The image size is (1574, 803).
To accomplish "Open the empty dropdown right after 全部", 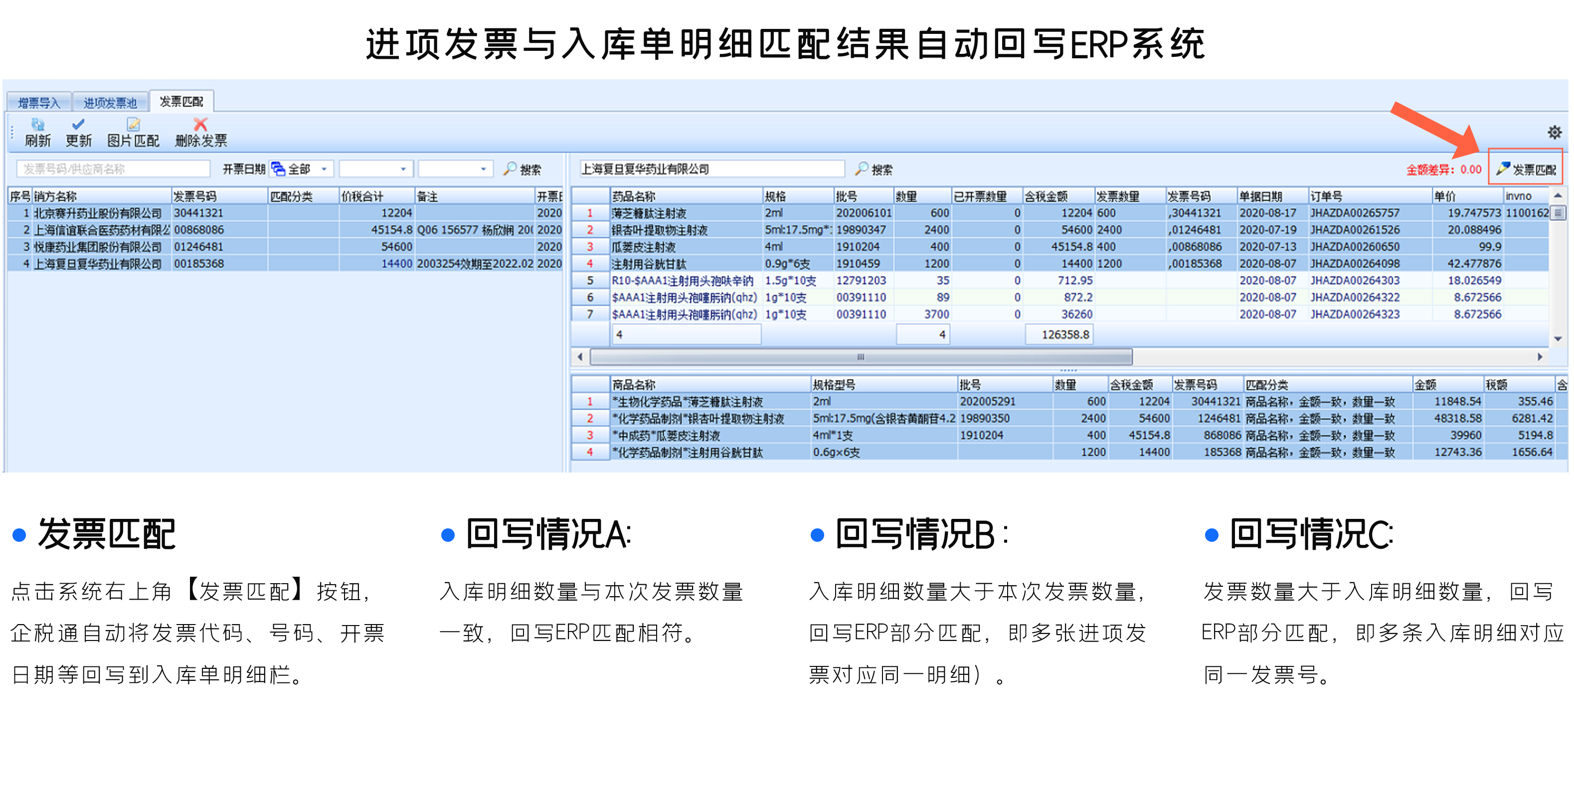I will (376, 169).
